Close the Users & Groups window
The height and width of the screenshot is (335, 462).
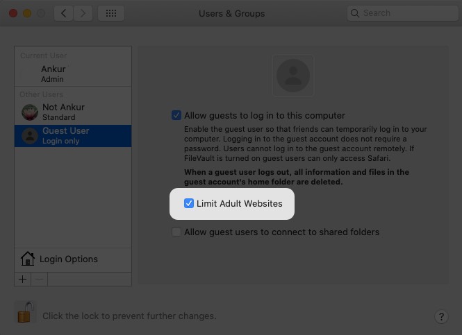point(13,13)
